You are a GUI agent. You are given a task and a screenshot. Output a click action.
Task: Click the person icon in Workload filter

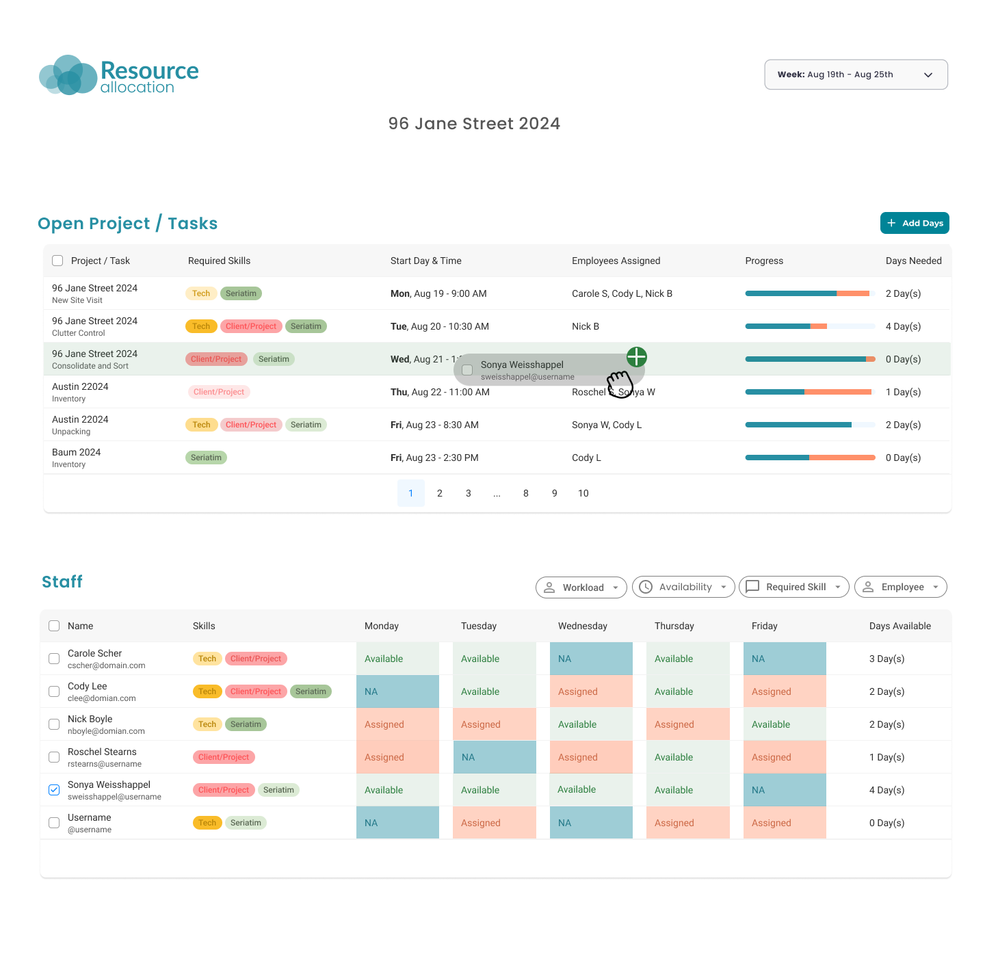(549, 587)
